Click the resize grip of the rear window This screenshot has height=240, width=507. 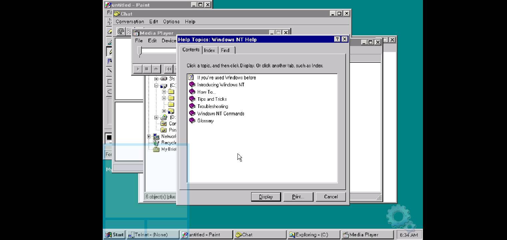point(379,197)
